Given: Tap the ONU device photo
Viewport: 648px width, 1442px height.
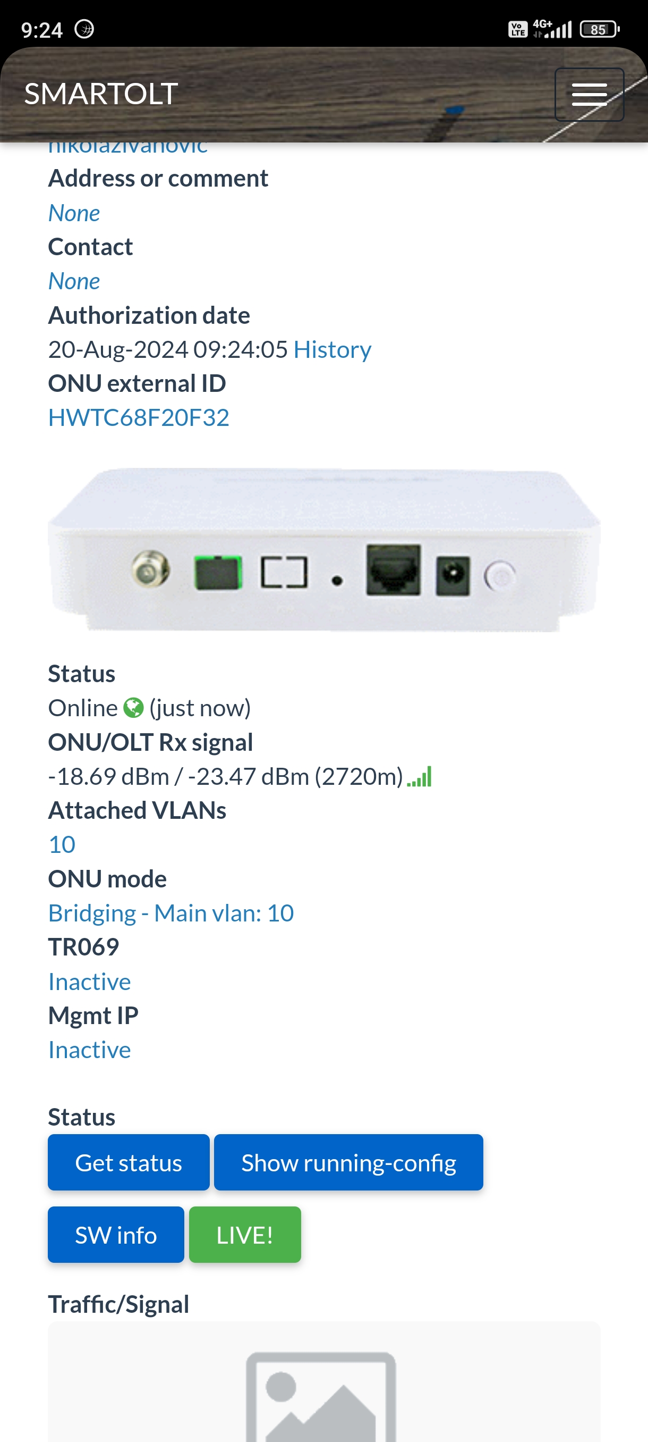Looking at the screenshot, I should click(325, 550).
